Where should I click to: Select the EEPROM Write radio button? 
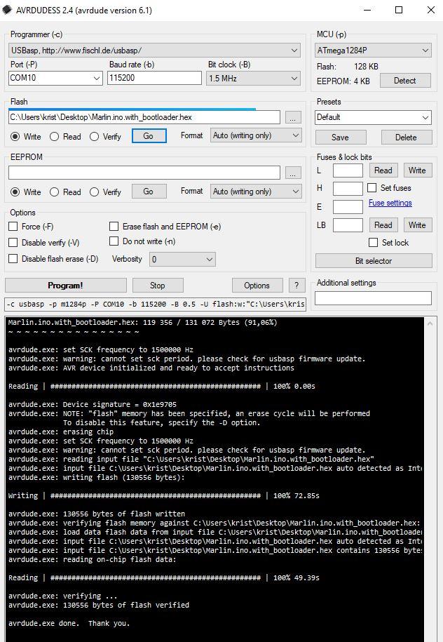pyautogui.click(x=25, y=192)
